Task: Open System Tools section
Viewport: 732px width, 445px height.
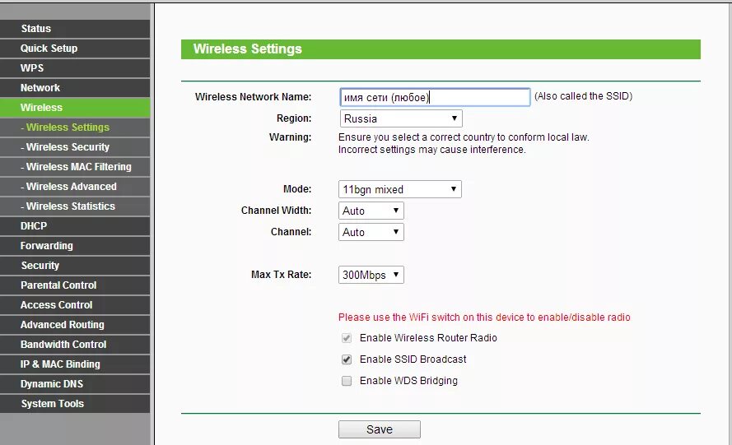Action: [x=75, y=404]
